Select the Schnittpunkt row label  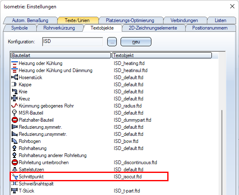31,177
